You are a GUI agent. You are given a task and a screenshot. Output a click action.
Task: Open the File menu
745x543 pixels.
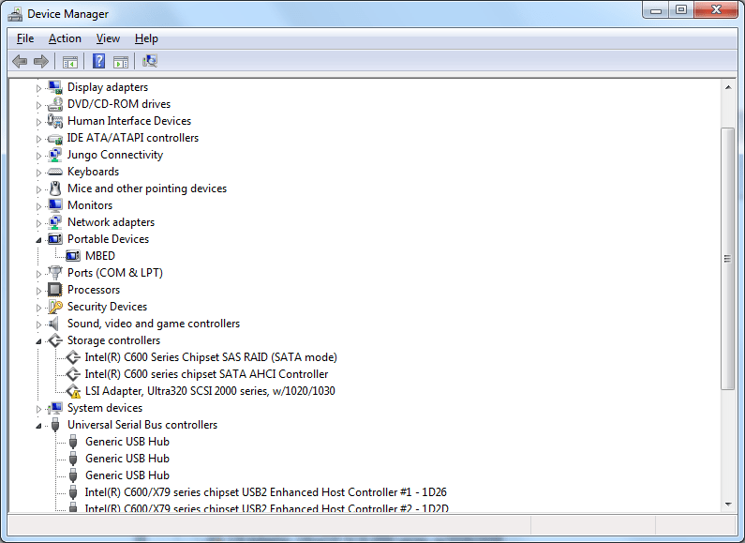(25, 38)
